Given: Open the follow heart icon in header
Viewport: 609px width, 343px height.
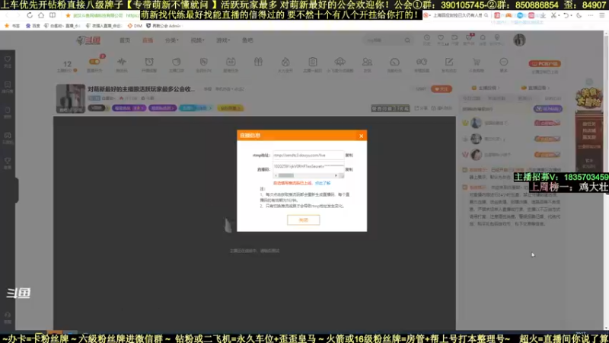Looking at the screenshot, I should coord(441,39).
